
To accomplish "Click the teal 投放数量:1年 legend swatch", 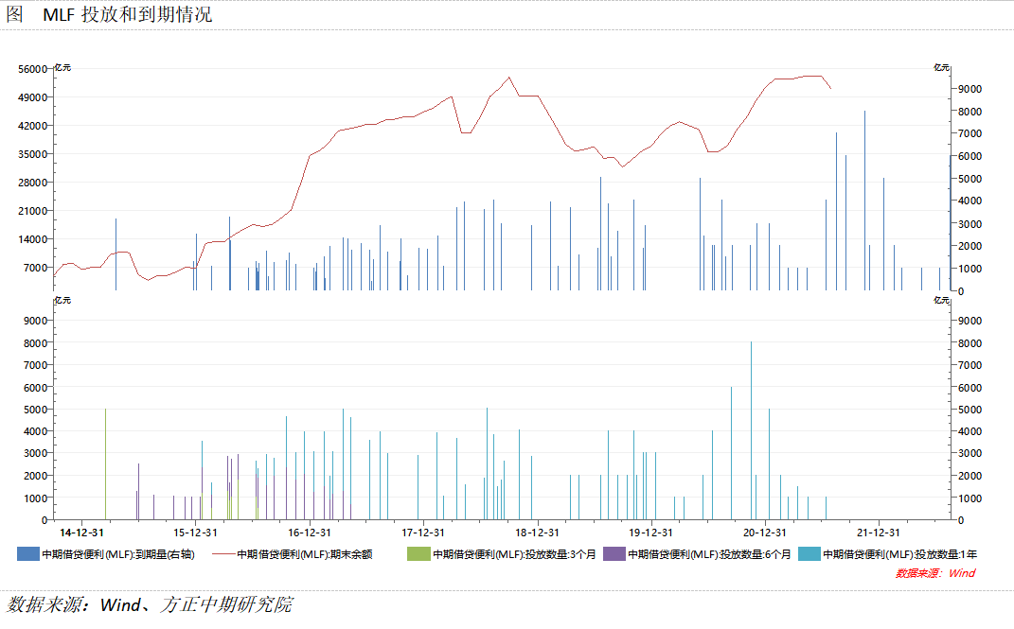I will [x=809, y=553].
